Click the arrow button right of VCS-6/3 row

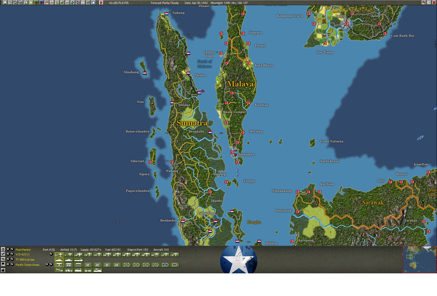pyautogui.click(x=51, y=254)
